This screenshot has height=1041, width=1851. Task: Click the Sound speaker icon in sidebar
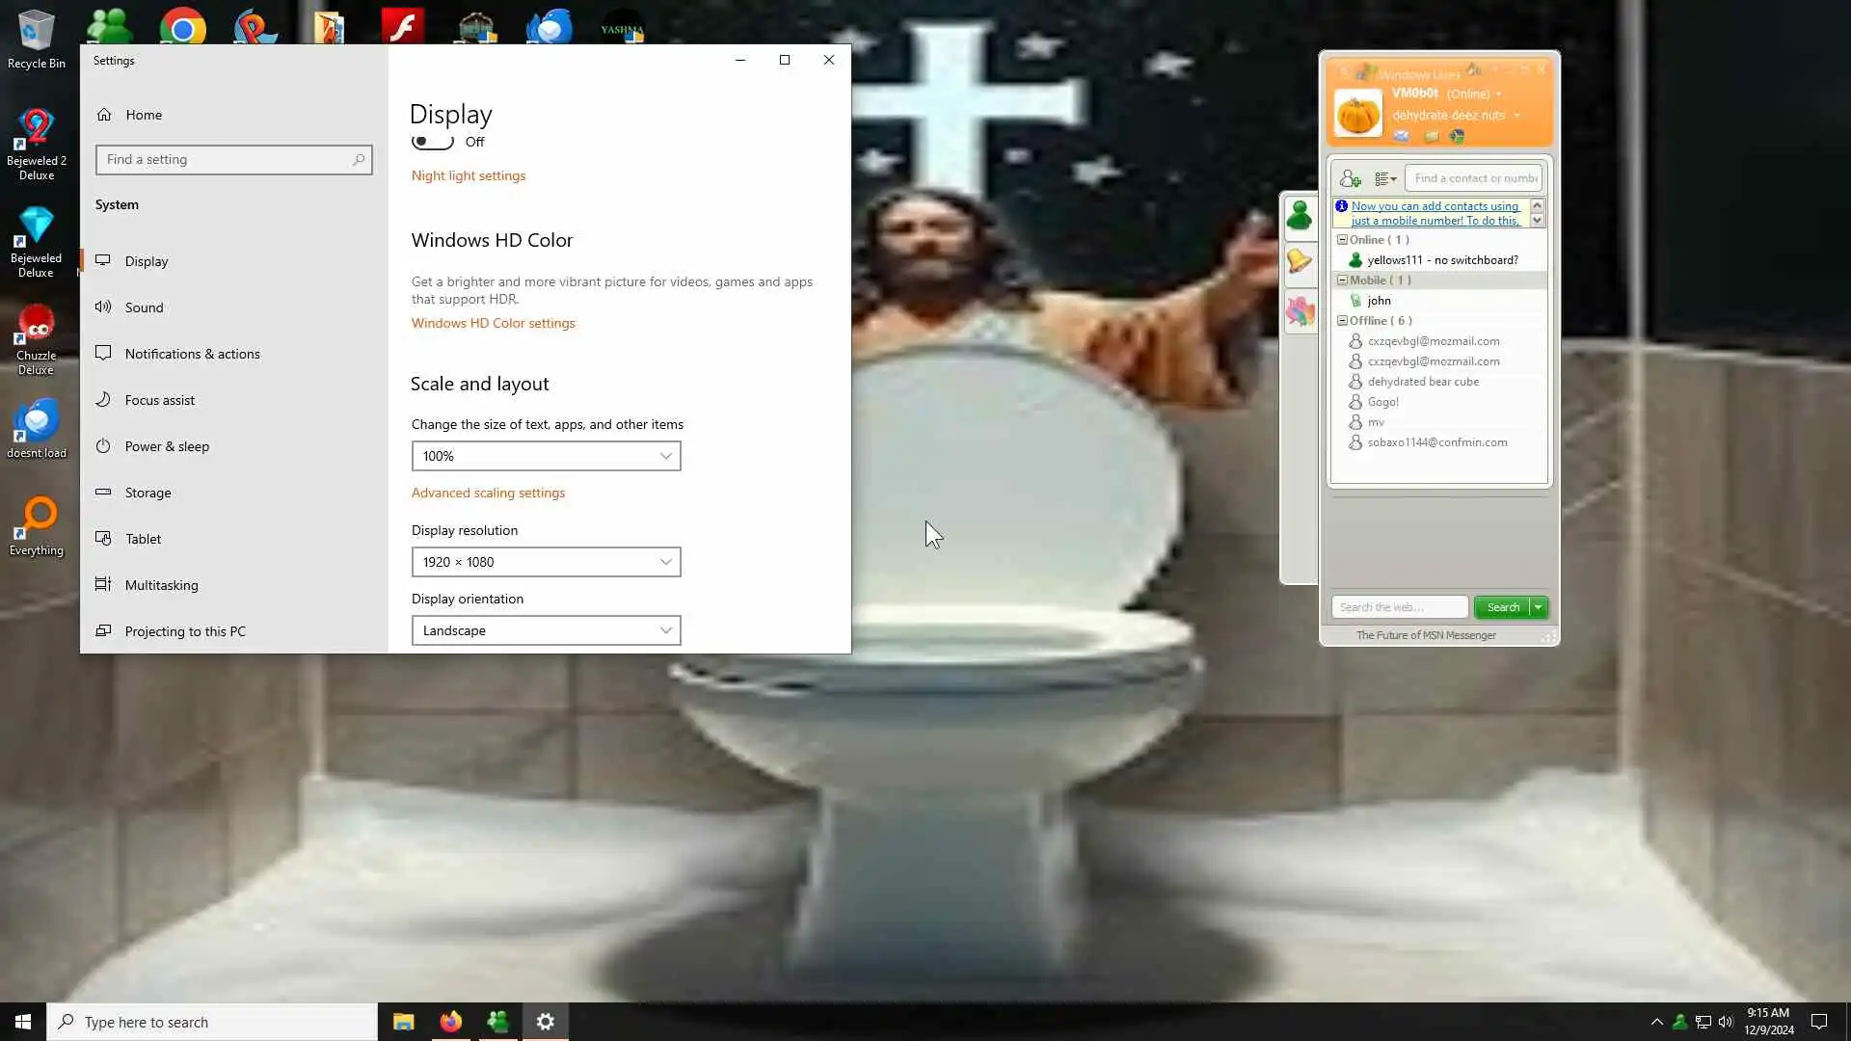pos(103,307)
